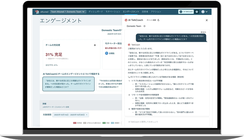This screenshot has width=244, height=140.
Task: Toggle the 未充足 red legend swatch
Action: tap(75, 123)
